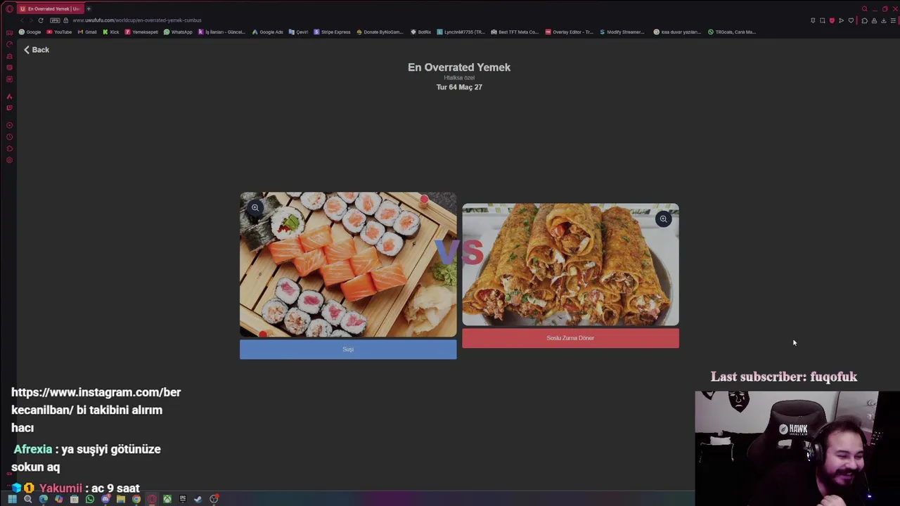The height and width of the screenshot is (506, 900).
Task: Zoom into the sushi image magnifier icon
Action: click(x=255, y=207)
